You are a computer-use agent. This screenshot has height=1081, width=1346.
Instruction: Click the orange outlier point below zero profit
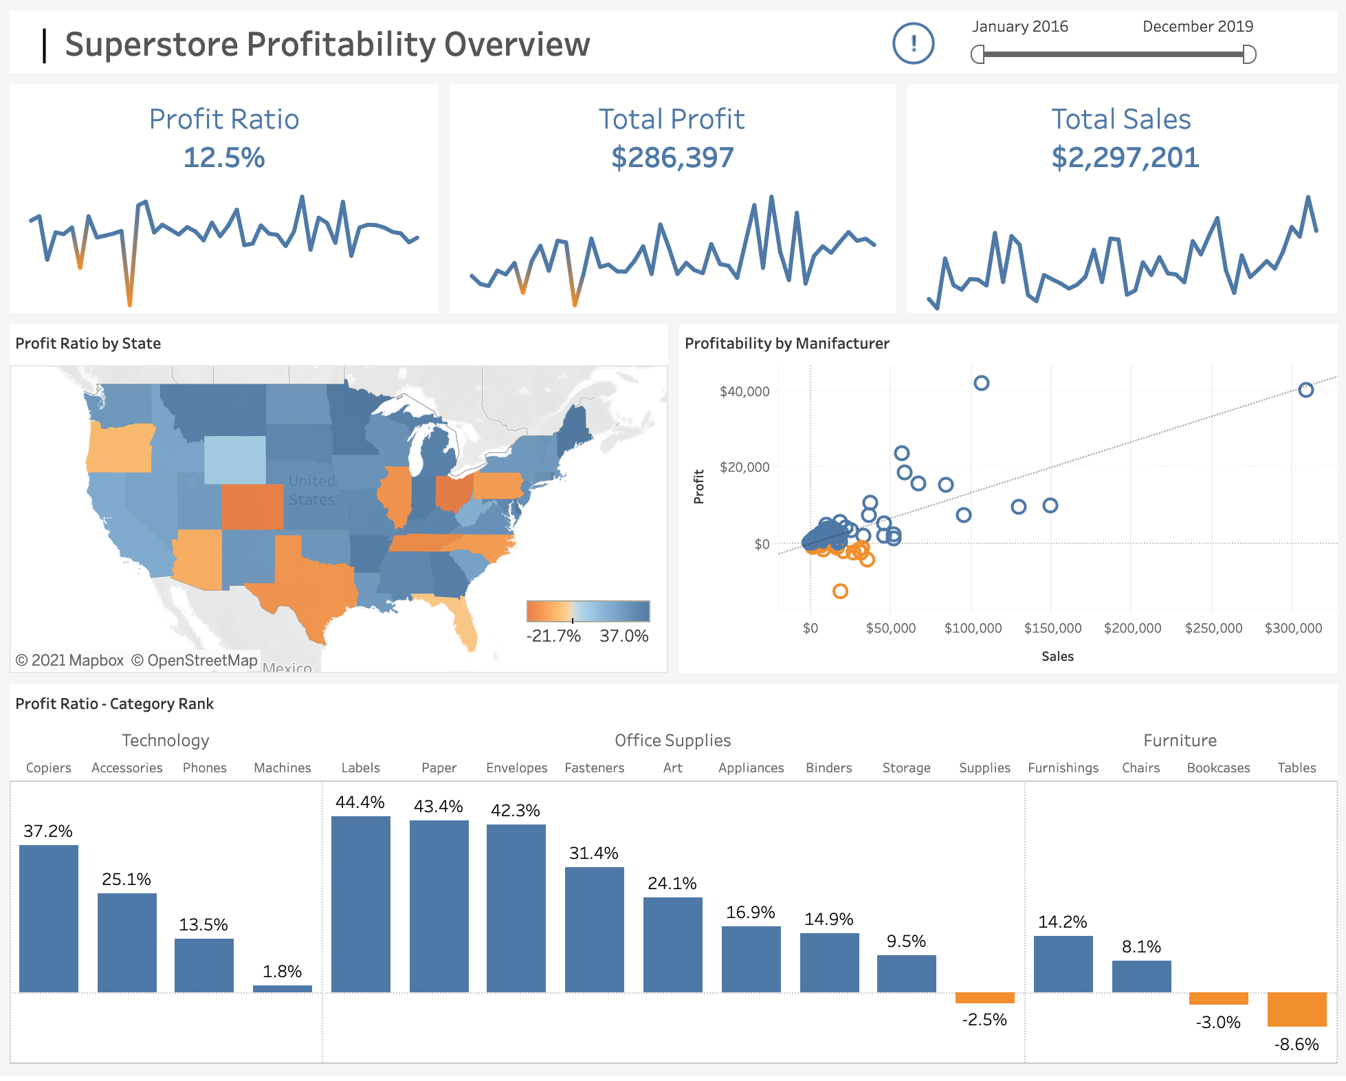[840, 590]
